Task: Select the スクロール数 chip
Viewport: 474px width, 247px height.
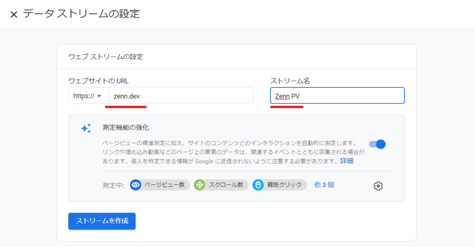Action: tap(221, 185)
